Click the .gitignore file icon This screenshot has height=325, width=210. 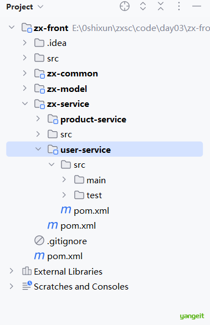(x=39, y=240)
